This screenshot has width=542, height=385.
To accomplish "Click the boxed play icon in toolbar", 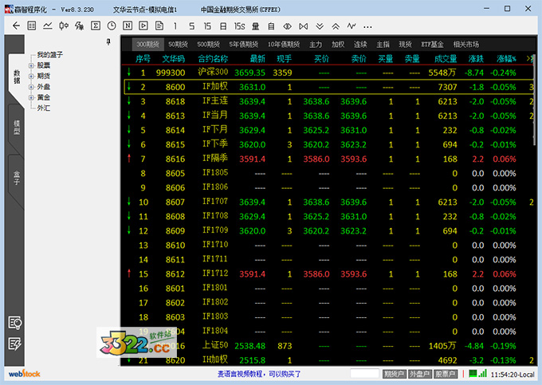I will click(x=143, y=26).
